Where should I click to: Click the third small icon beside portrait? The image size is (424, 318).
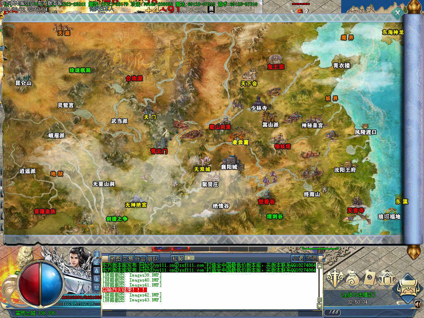(96, 270)
